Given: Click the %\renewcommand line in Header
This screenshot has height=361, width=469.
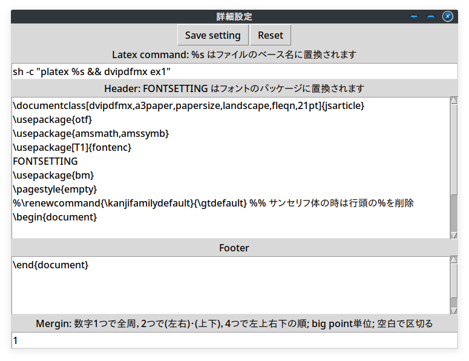Looking at the screenshot, I should [x=212, y=204].
